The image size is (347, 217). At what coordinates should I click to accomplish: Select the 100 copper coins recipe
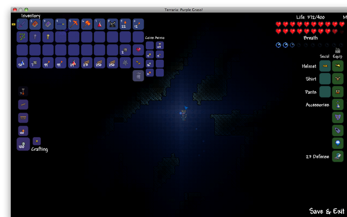(23, 131)
